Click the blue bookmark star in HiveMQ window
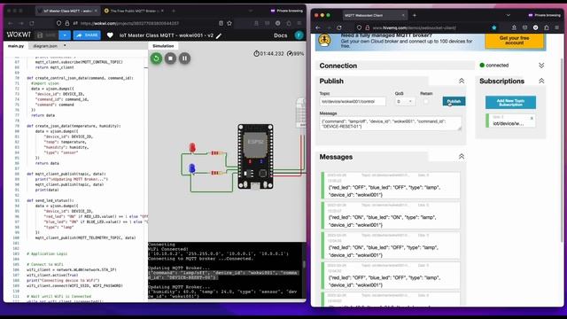This screenshot has width=567, height=319. pyautogui.click(x=494, y=27)
